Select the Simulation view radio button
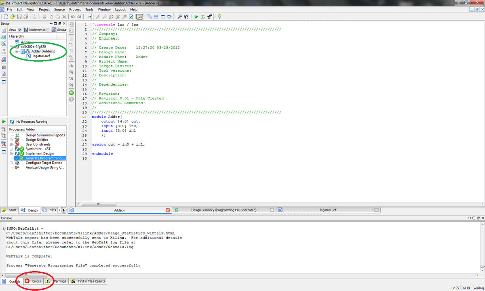This screenshot has width=485, height=291. (48, 29)
